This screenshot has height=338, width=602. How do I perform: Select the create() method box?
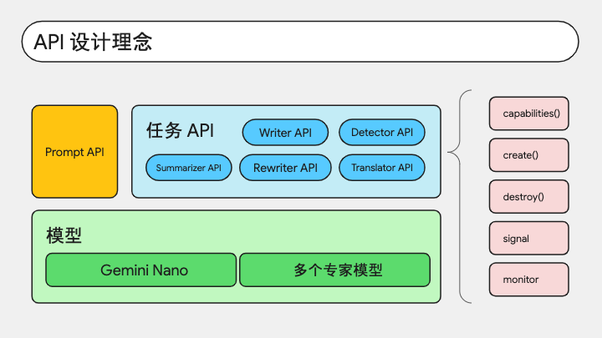[x=529, y=155]
